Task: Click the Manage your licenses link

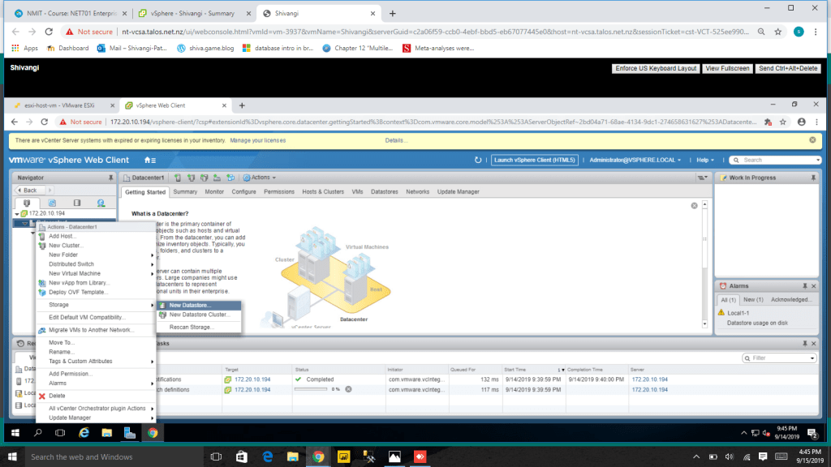Action: [x=257, y=140]
